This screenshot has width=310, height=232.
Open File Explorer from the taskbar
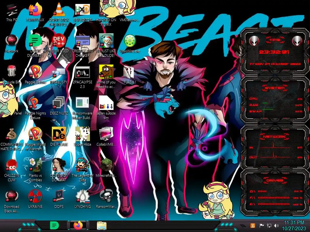(x=102, y=225)
